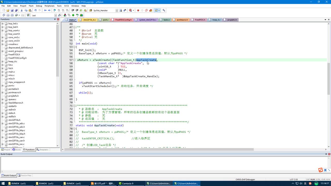The height and width of the screenshot is (186, 331).
Task: Select list.c in the Functions tree
Action: pyautogui.click(x=10, y=65)
